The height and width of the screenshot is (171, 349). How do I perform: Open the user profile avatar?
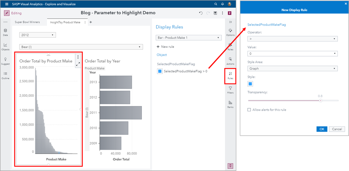pos(230,4)
